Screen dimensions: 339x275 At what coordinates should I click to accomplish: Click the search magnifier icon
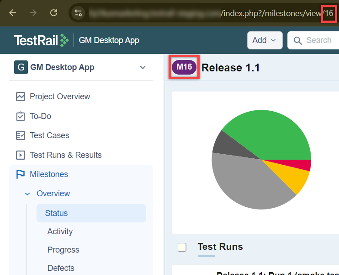(x=298, y=41)
